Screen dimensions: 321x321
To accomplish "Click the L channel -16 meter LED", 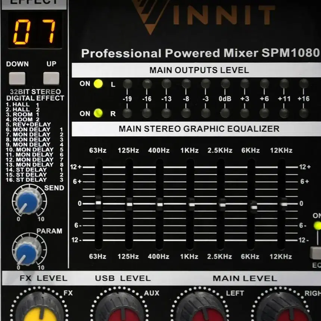I will tap(147, 84).
